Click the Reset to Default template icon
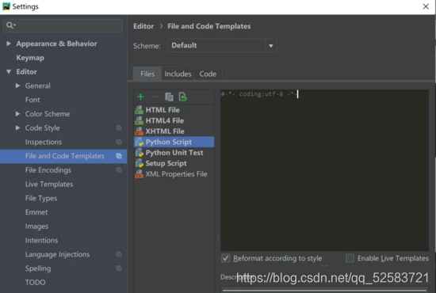436x293 pixels. pos(183,97)
